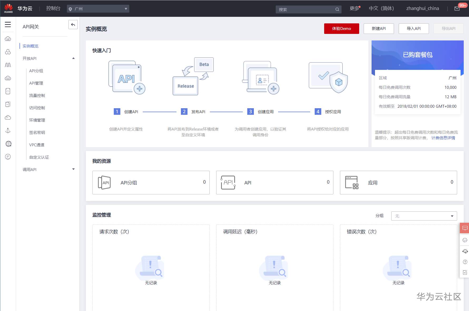Click the red 体验Demo button
This screenshot has height=311, width=469.
click(342, 29)
